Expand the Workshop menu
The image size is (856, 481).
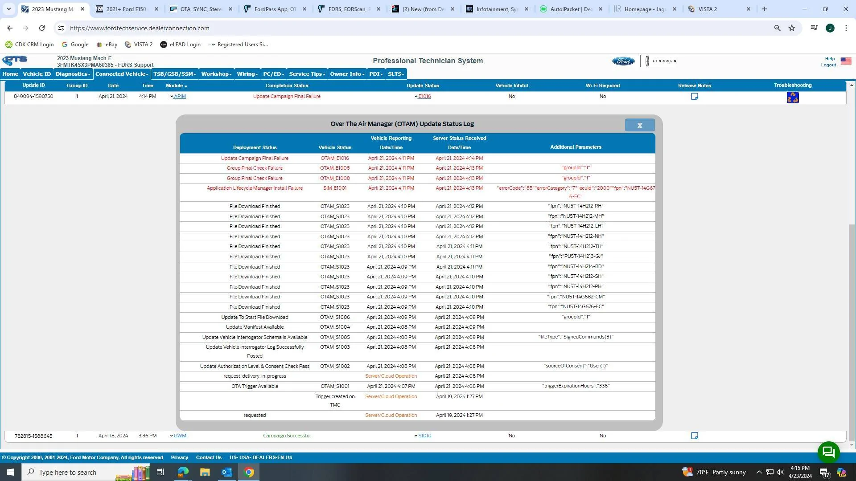point(216,74)
